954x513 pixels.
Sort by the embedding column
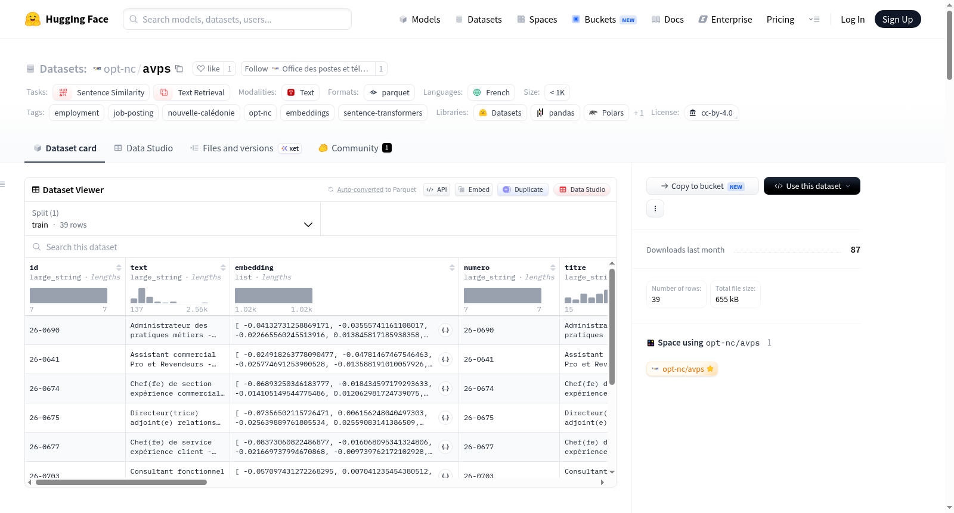tap(452, 268)
